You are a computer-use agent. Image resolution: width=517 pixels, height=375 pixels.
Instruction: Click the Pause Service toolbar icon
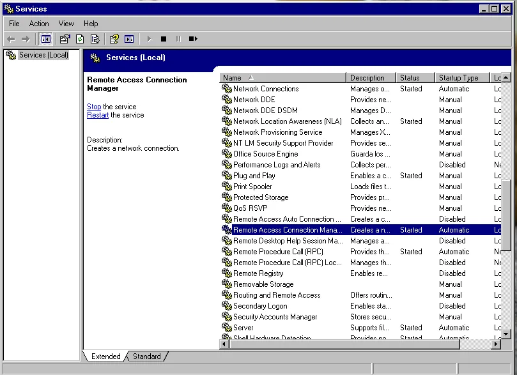pyautogui.click(x=178, y=39)
